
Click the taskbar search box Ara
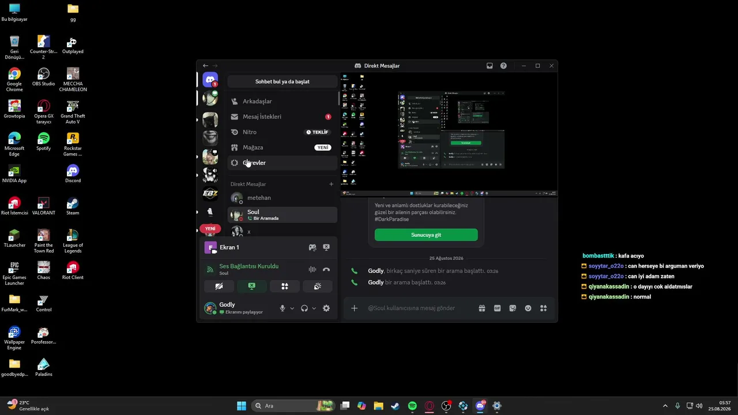click(294, 406)
